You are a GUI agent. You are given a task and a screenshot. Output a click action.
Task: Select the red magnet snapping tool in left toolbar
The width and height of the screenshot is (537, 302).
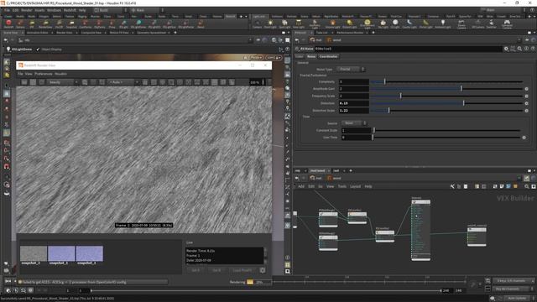click(x=7, y=167)
